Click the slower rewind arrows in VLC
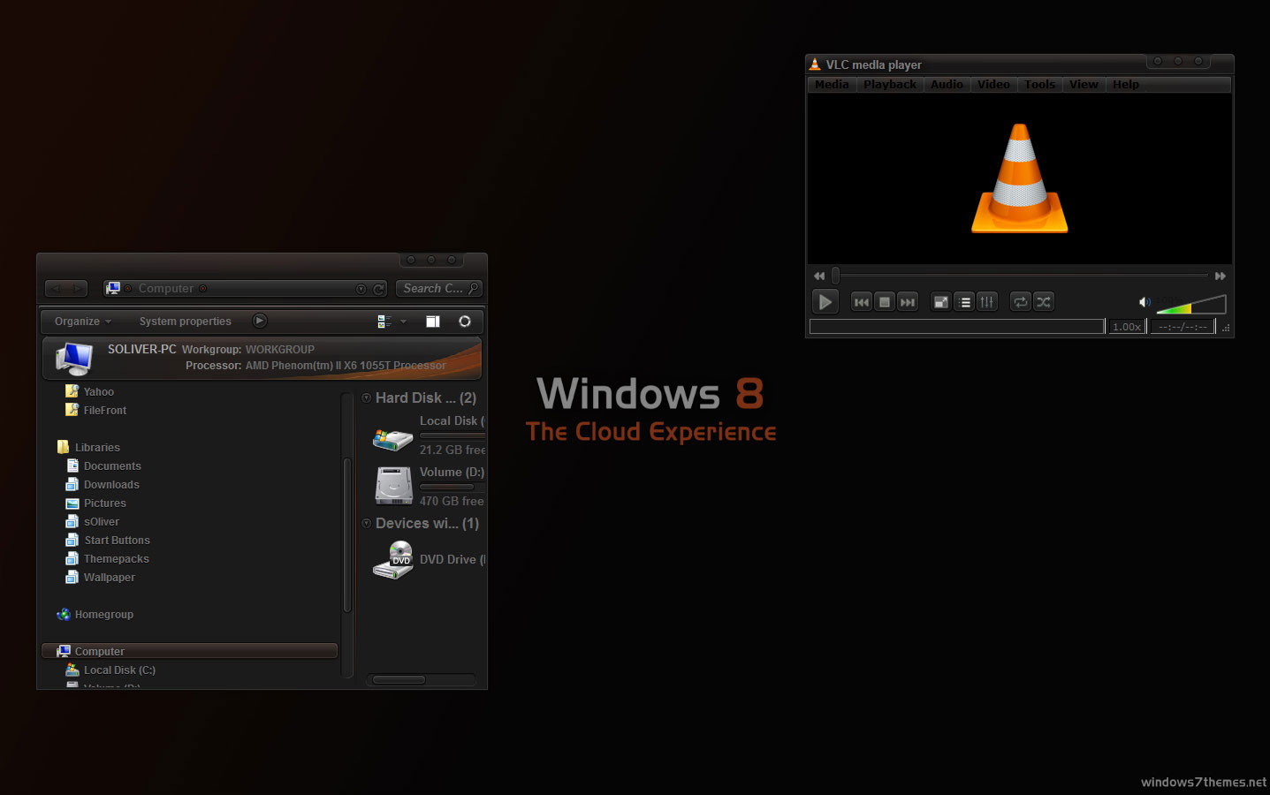The height and width of the screenshot is (795, 1270). (819, 276)
